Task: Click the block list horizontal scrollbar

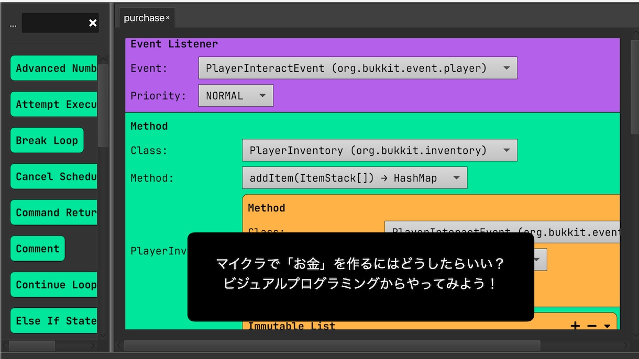Action: 32,346
